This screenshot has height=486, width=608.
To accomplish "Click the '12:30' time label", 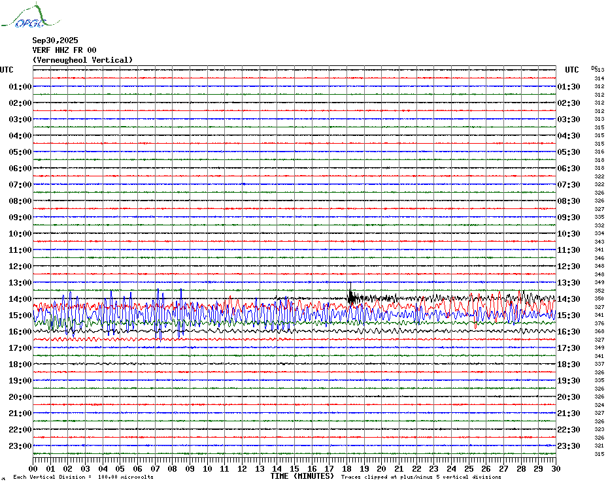I will tap(569, 267).
